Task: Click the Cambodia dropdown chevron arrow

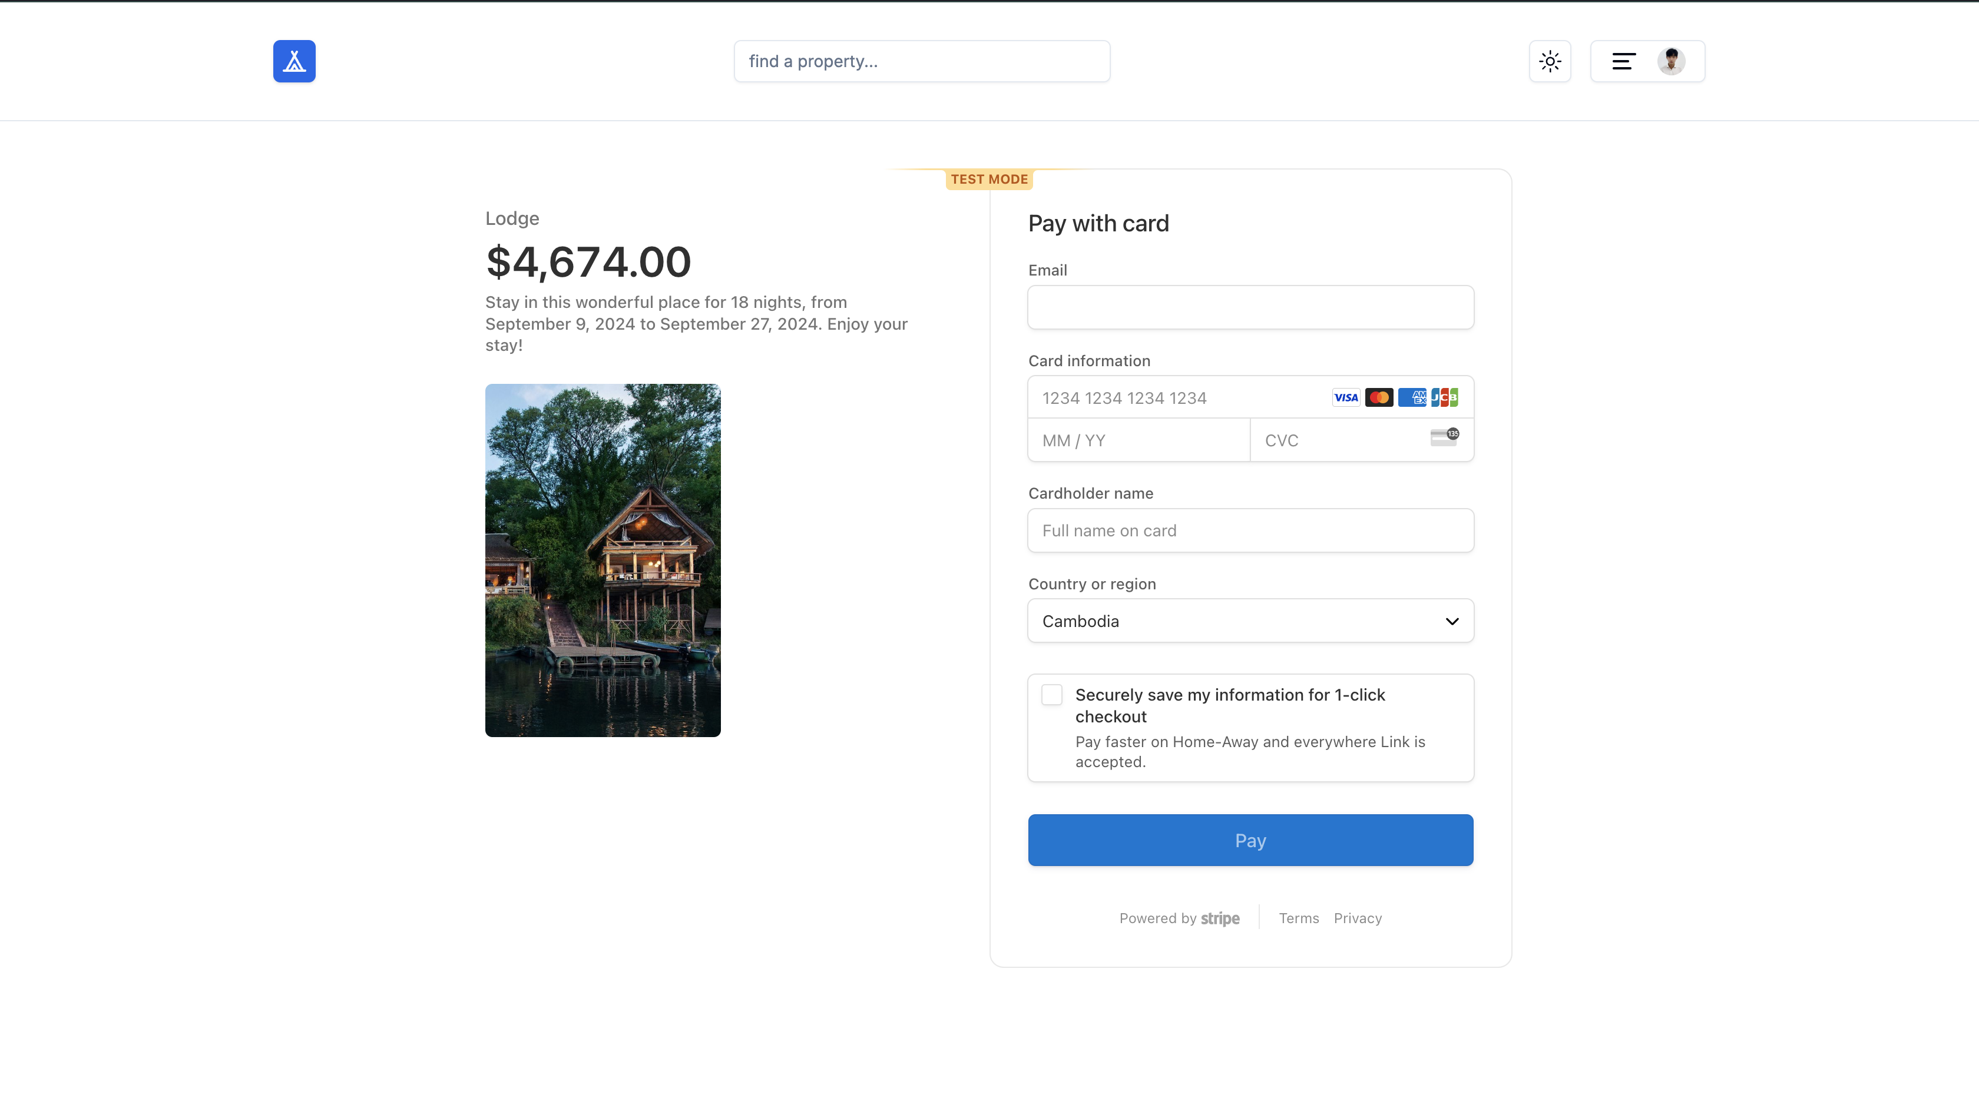Action: (x=1451, y=621)
